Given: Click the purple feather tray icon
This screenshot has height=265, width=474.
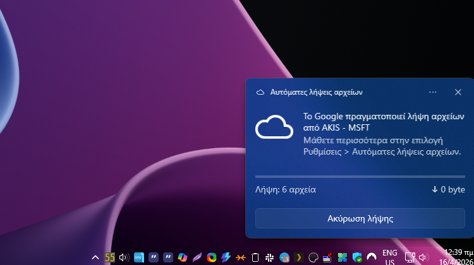Looking at the screenshot, I should pos(197,257).
